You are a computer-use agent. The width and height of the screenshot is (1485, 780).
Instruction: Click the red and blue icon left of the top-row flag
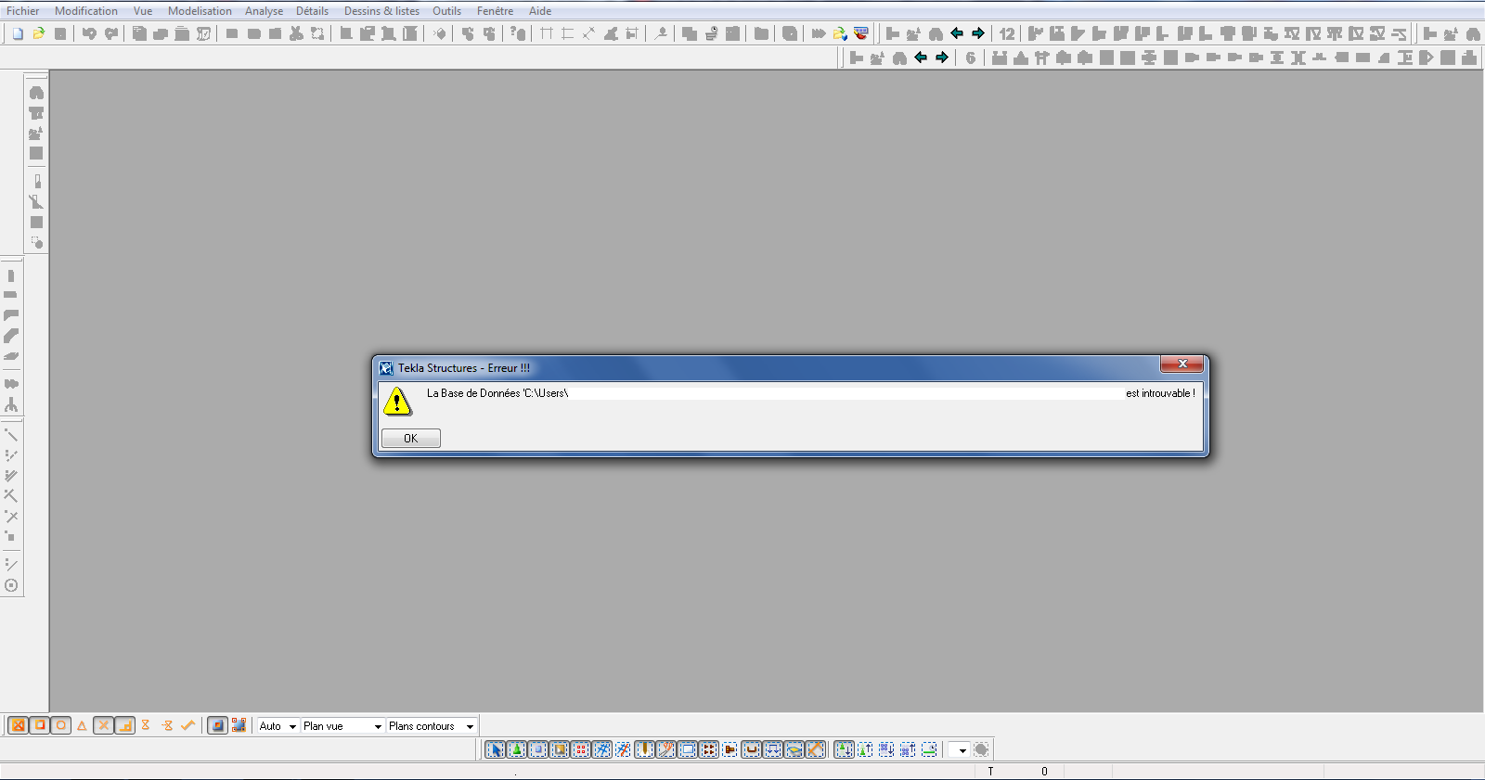click(861, 33)
